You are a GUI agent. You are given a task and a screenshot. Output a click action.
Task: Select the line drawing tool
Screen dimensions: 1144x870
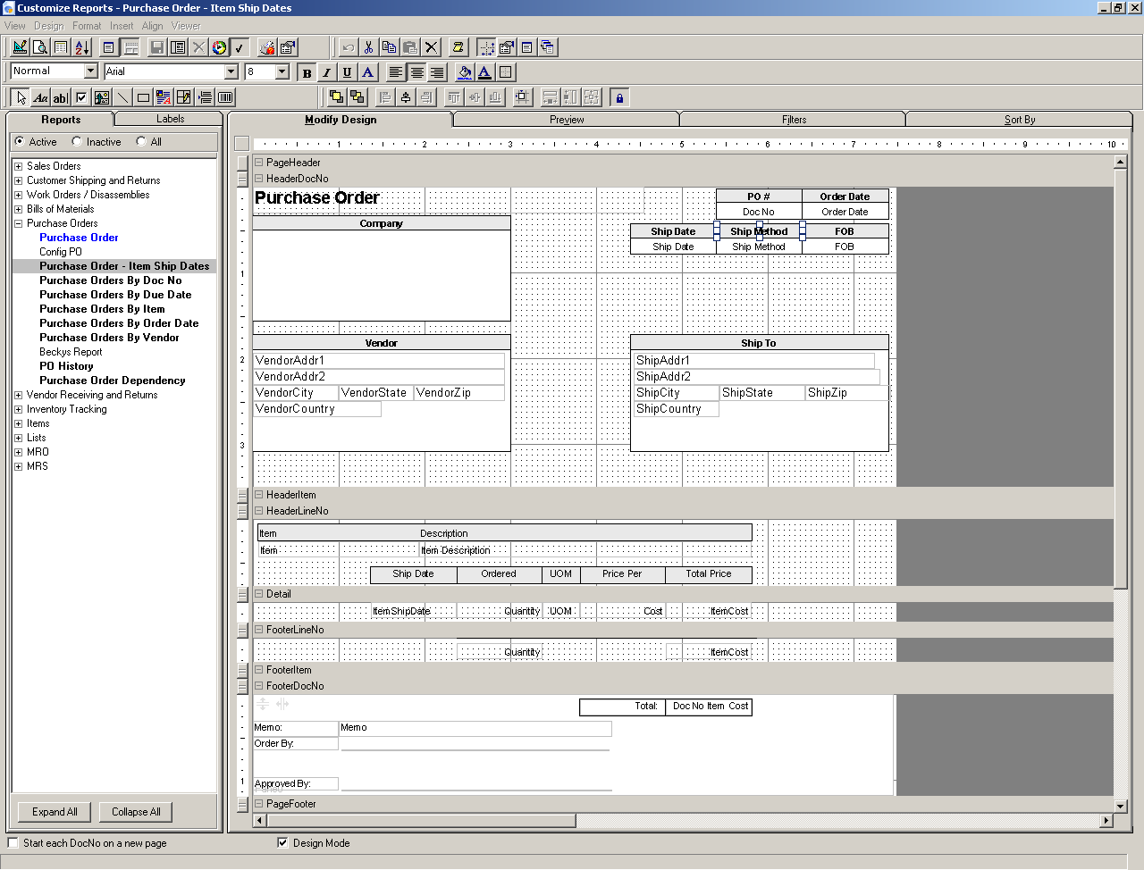click(122, 97)
